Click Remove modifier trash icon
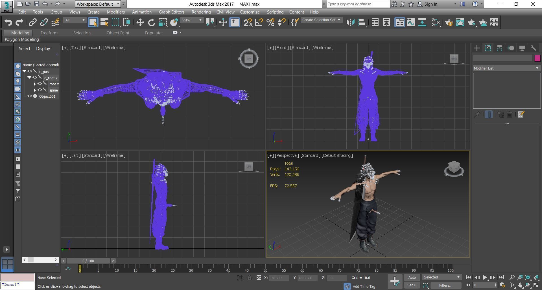Screen dimensions: 542x290 510,114
